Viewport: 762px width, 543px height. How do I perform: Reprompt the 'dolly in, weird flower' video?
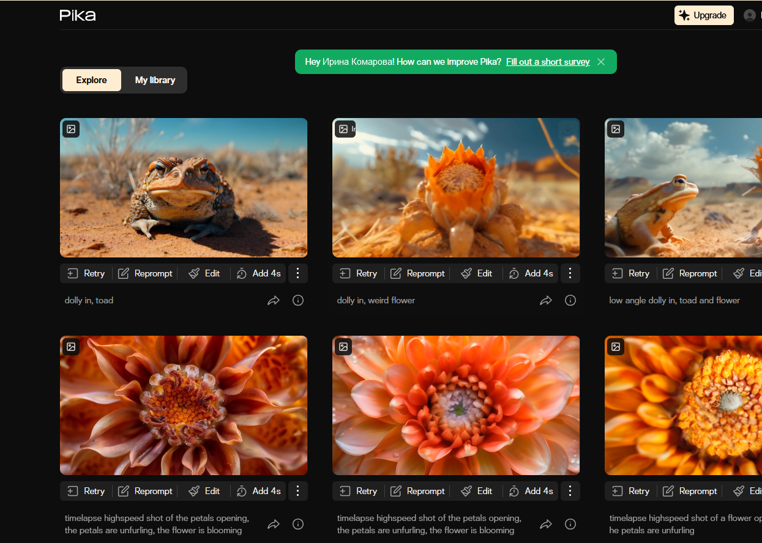[x=418, y=273]
